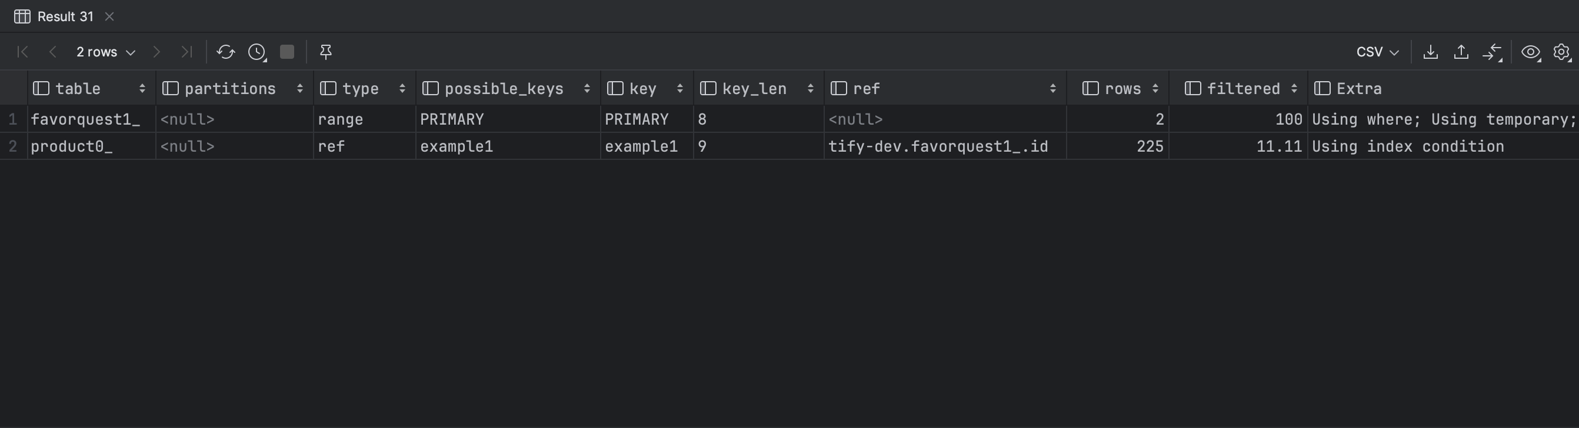Click the filtered value 100

[x=1238, y=119]
